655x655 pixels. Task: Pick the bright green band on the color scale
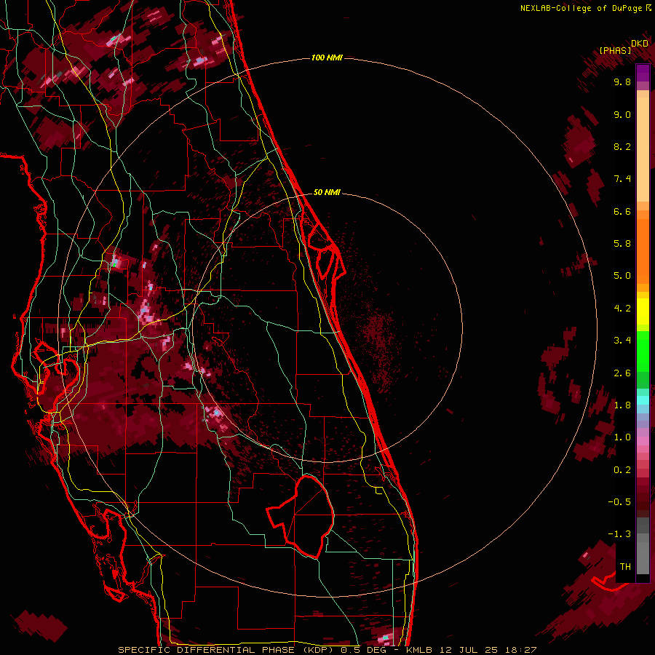(x=643, y=352)
